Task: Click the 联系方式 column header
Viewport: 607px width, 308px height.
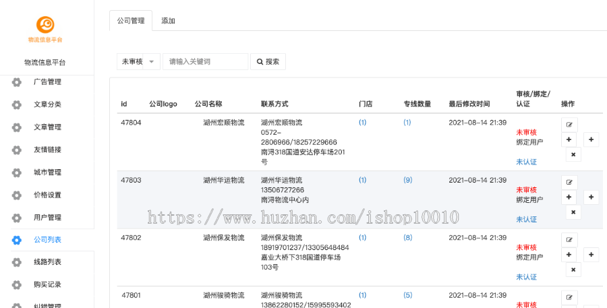Action: (274, 104)
